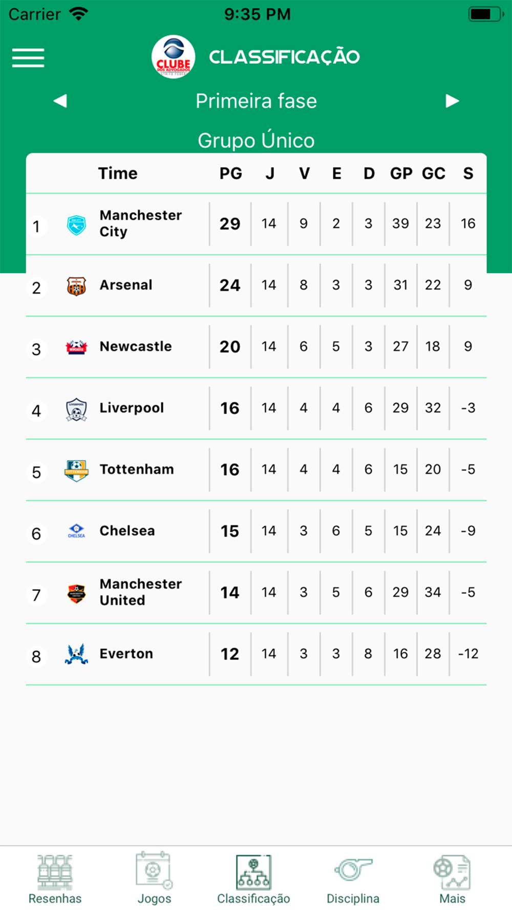
Task: Select the Primeira fase title
Action: tap(256, 101)
